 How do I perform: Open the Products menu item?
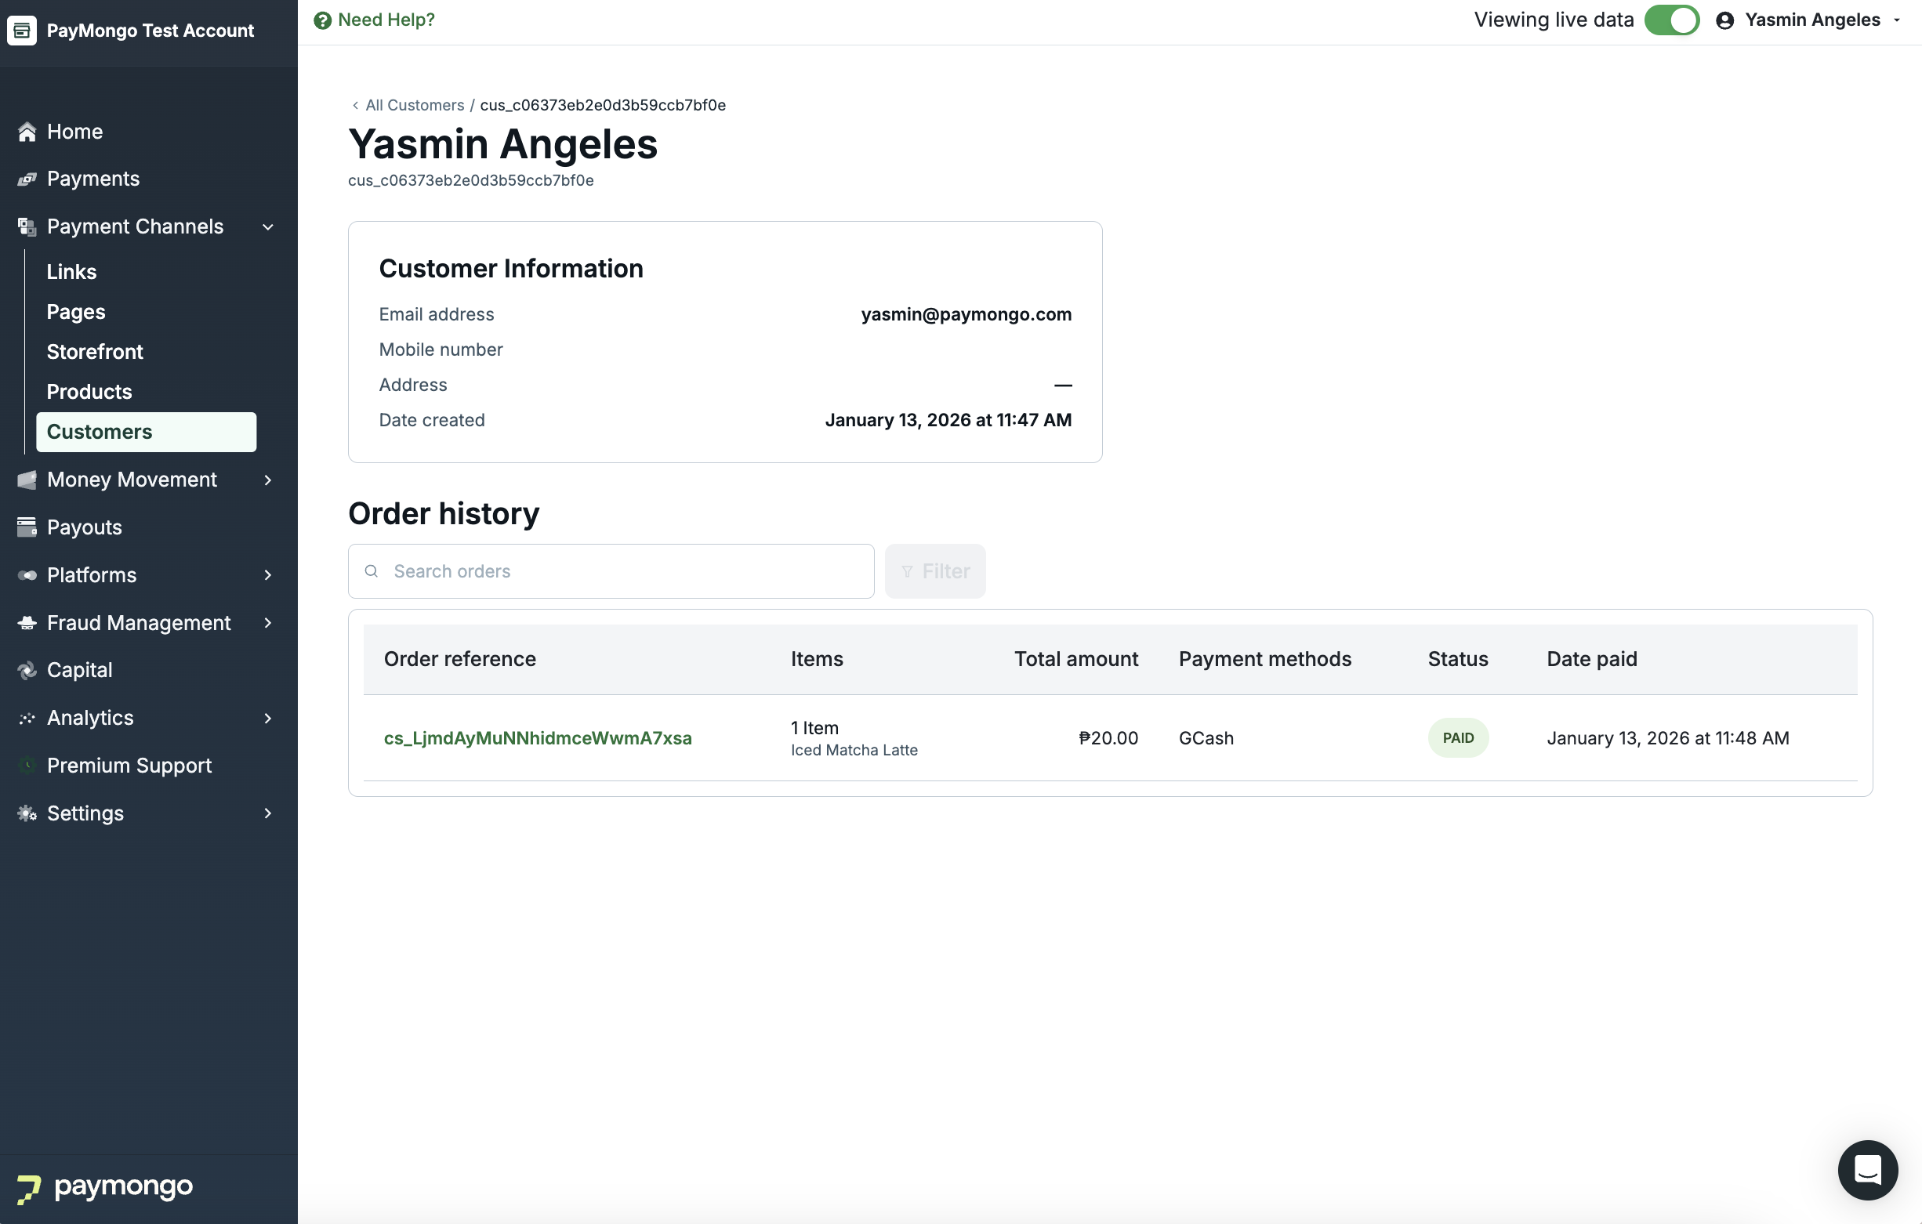tap(89, 392)
